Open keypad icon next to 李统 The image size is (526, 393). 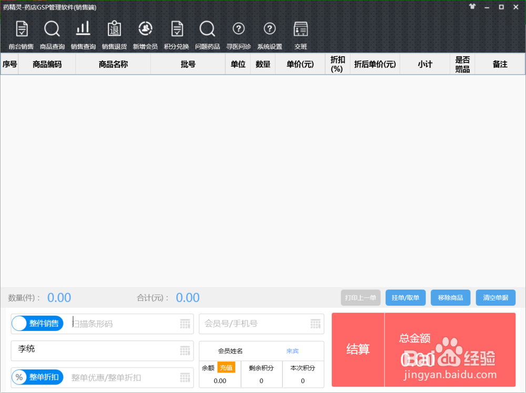185,351
